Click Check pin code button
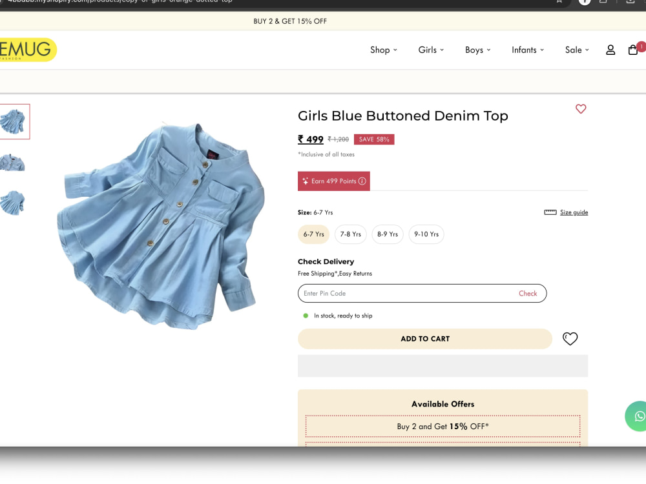 pyautogui.click(x=528, y=294)
